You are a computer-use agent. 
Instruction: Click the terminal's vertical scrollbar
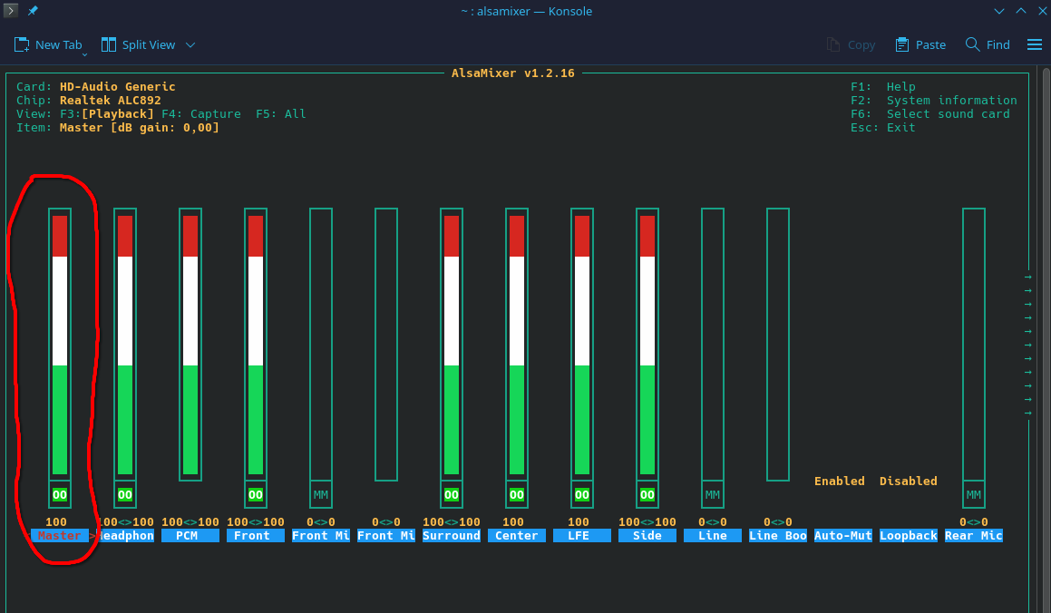(x=1046, y=340)
